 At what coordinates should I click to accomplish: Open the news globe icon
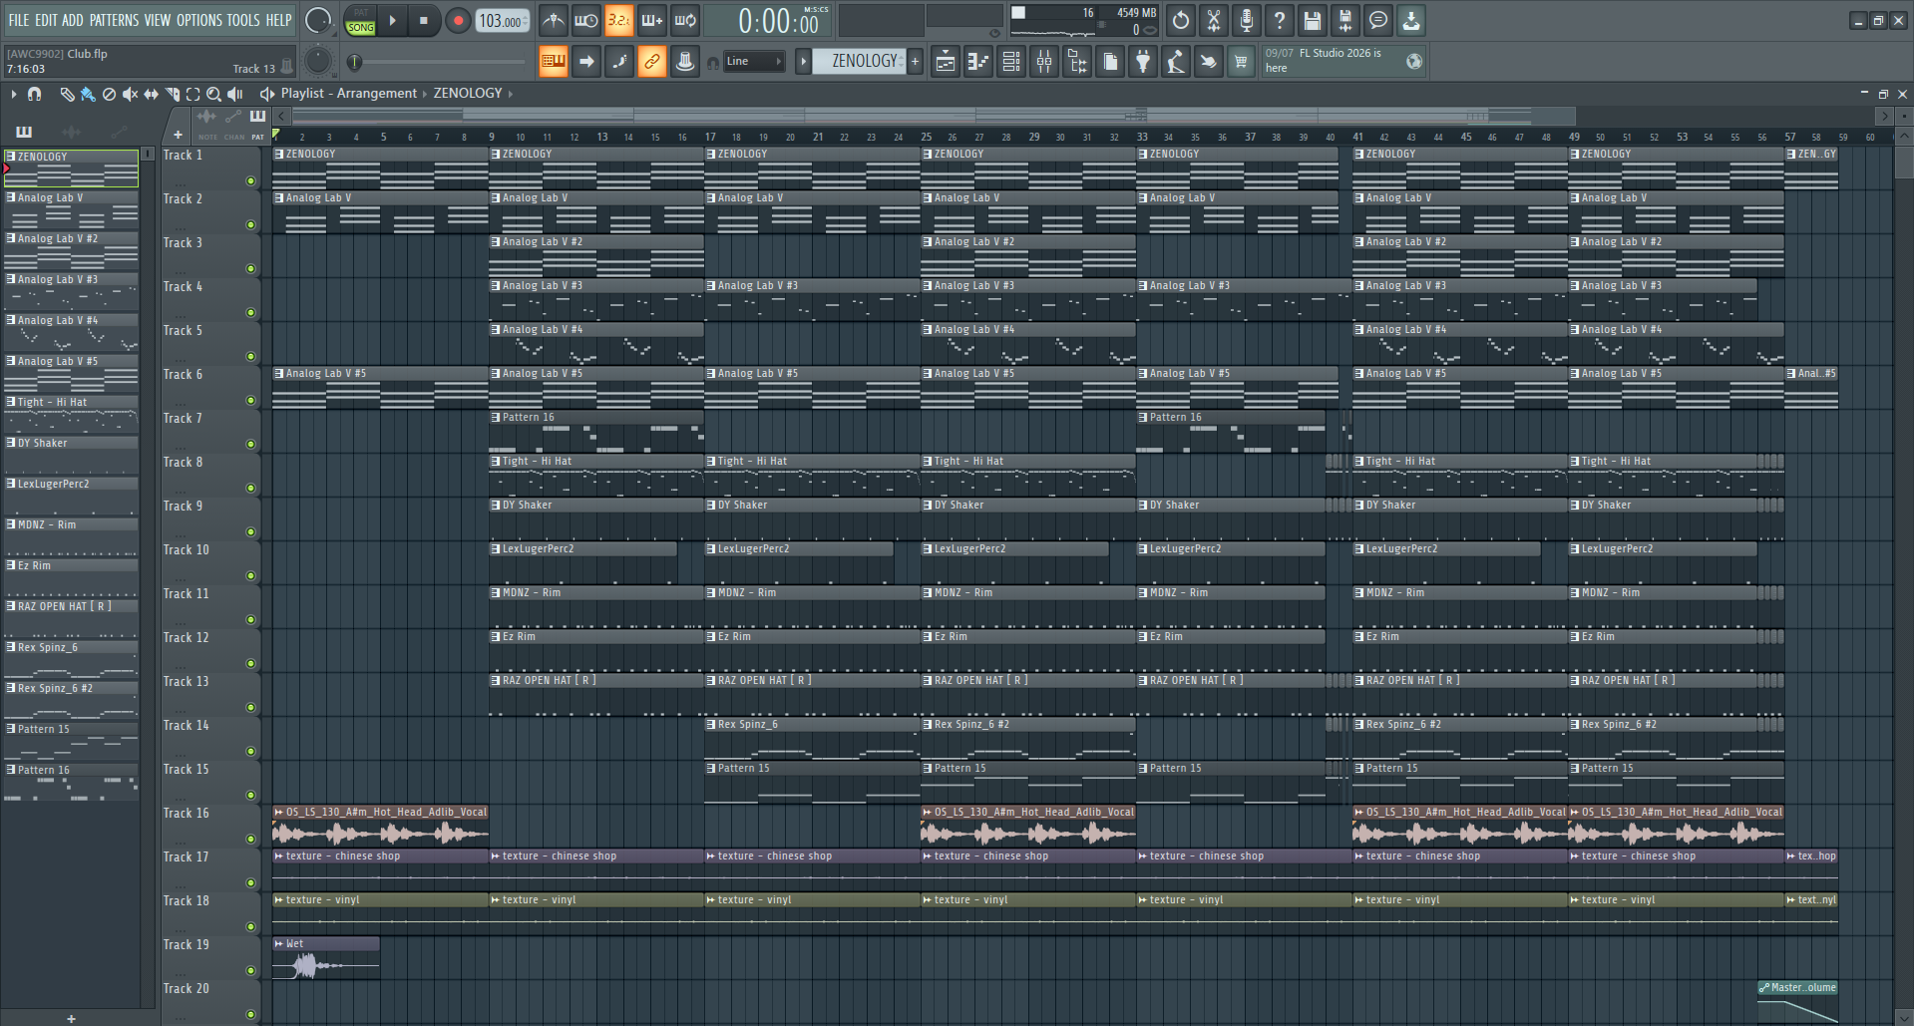click(x=1413, y=62)
